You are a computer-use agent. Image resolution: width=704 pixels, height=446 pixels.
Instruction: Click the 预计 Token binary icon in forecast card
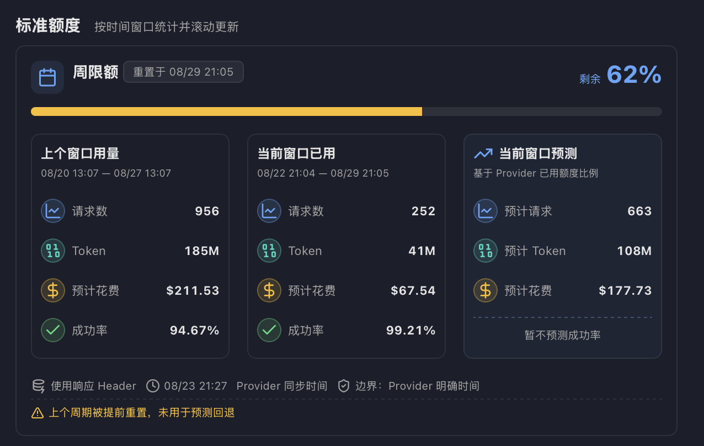point(486,251)
